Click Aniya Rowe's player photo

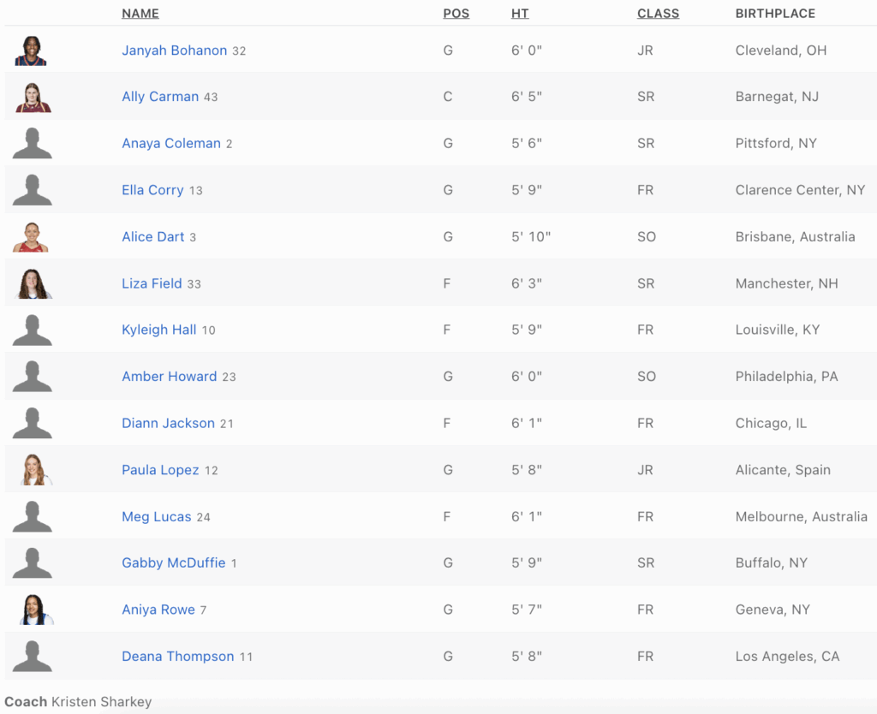pos(33,610)
